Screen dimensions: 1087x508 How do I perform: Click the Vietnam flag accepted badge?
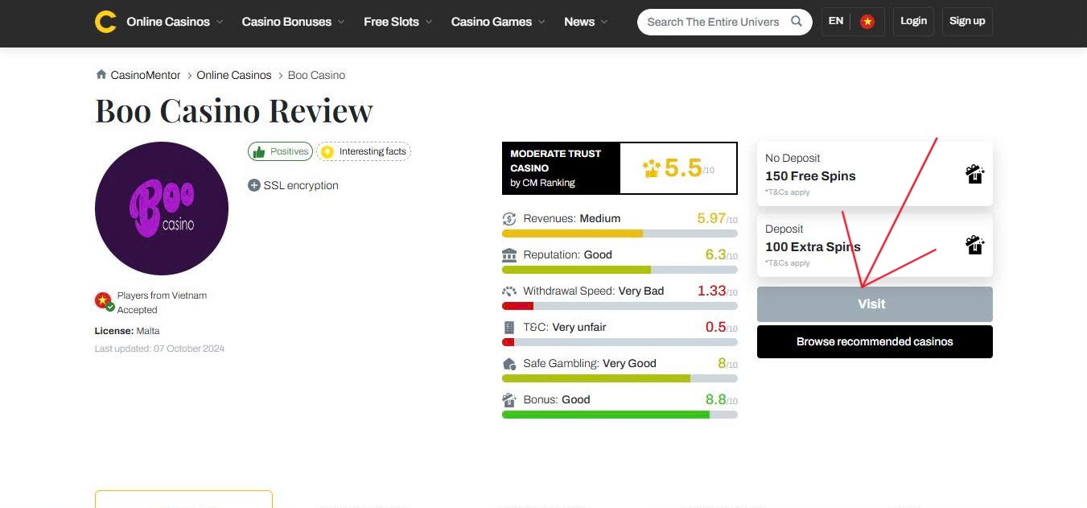pyautogui.click(x=104, y=302)
